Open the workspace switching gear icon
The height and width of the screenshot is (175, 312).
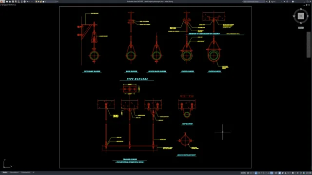(x=292, y=173)
